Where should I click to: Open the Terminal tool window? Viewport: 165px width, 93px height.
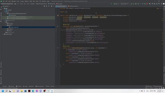click(19, 86)
